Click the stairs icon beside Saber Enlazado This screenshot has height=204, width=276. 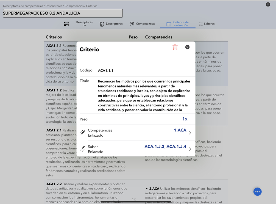click(82, 149)
